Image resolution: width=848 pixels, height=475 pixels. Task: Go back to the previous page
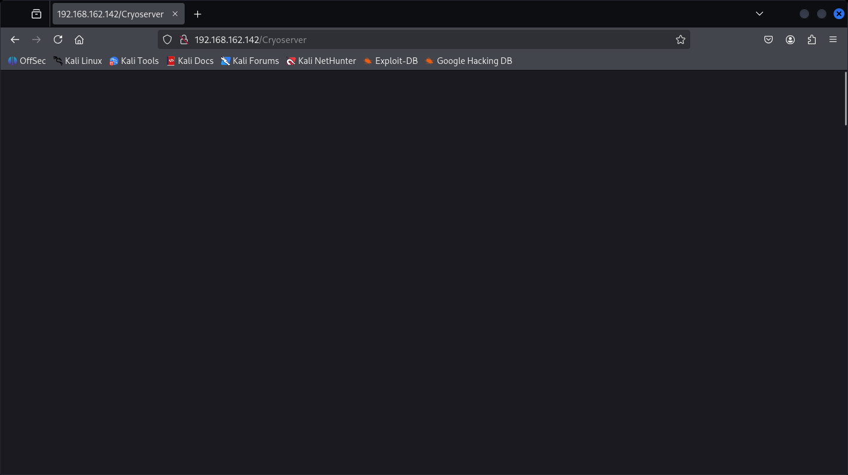15,39
